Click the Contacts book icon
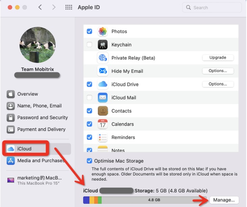The width and height of the screenshot is (247, 207). [x=102, y=111]
